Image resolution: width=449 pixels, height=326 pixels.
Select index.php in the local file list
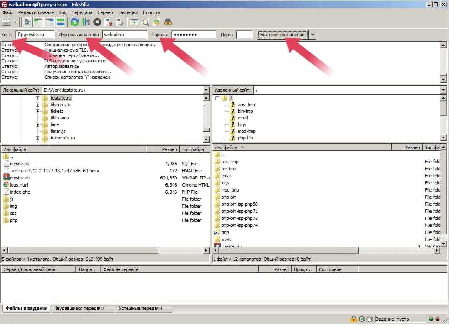coord(20,192)
